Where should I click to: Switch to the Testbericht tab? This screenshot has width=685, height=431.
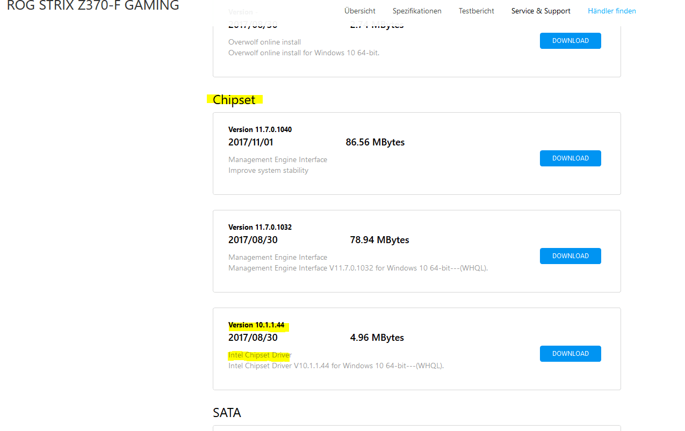(x=477, y=11)
